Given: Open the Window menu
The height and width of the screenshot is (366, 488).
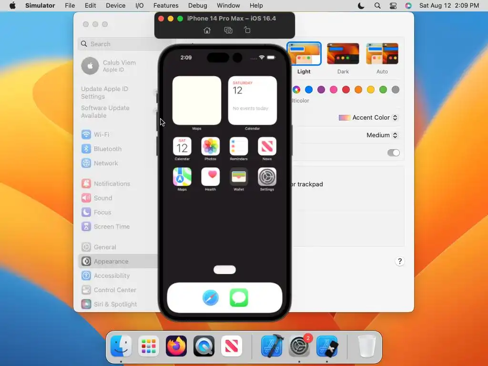Looking at the screenshot, I should click(228, 6).
